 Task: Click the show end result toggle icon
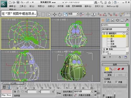pyautogui.click(x=110, y=57)
